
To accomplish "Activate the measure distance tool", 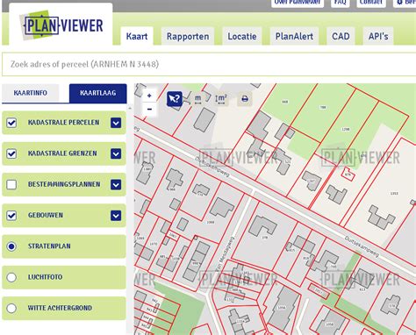I will (198, 99).
